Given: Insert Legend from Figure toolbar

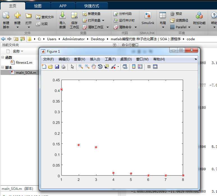Looking at the screenshot, I should click(x=140, y=67).
